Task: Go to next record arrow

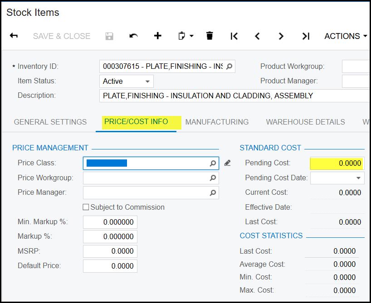Action: (x=281, y=36)
